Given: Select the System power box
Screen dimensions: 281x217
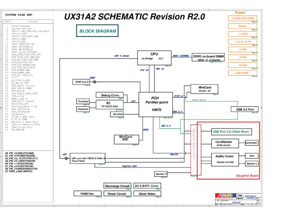Looking at the screenshot, I should tap(243, 26).
